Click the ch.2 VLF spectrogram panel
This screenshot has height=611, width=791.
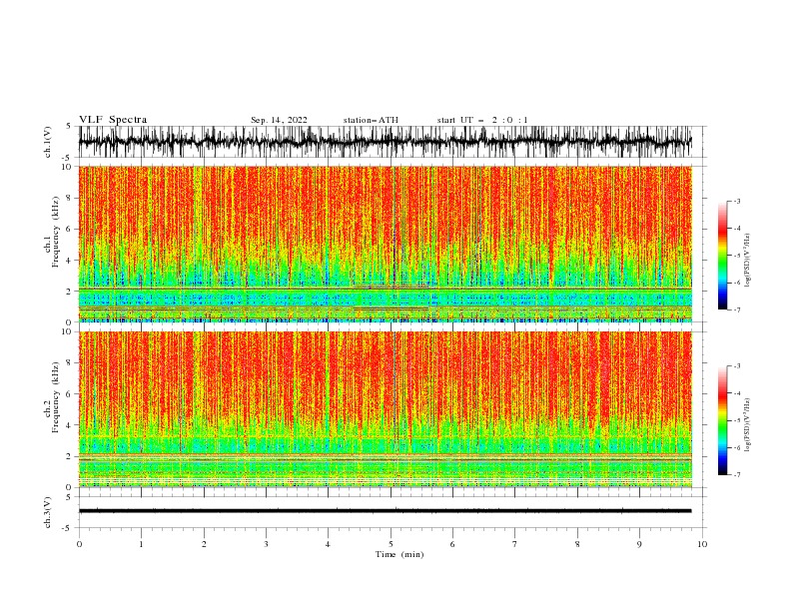(x=385, y=409)
